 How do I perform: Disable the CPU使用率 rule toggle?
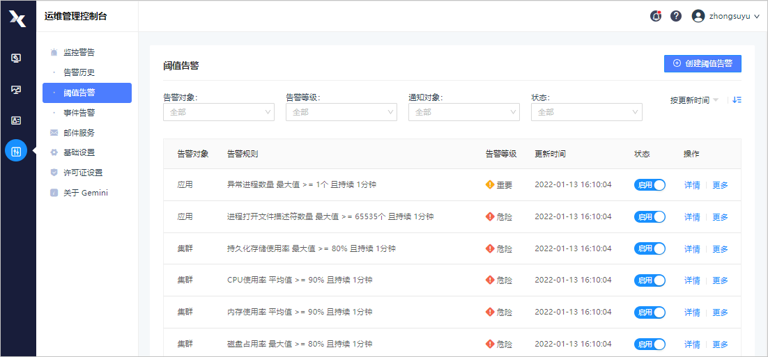pyautogui.click(x=650, y=280)
